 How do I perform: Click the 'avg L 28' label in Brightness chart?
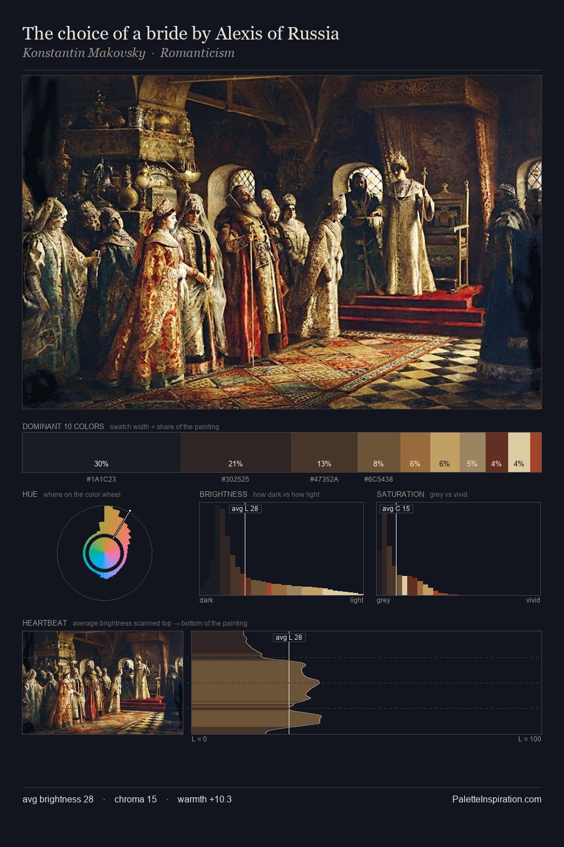click(245, 509)
